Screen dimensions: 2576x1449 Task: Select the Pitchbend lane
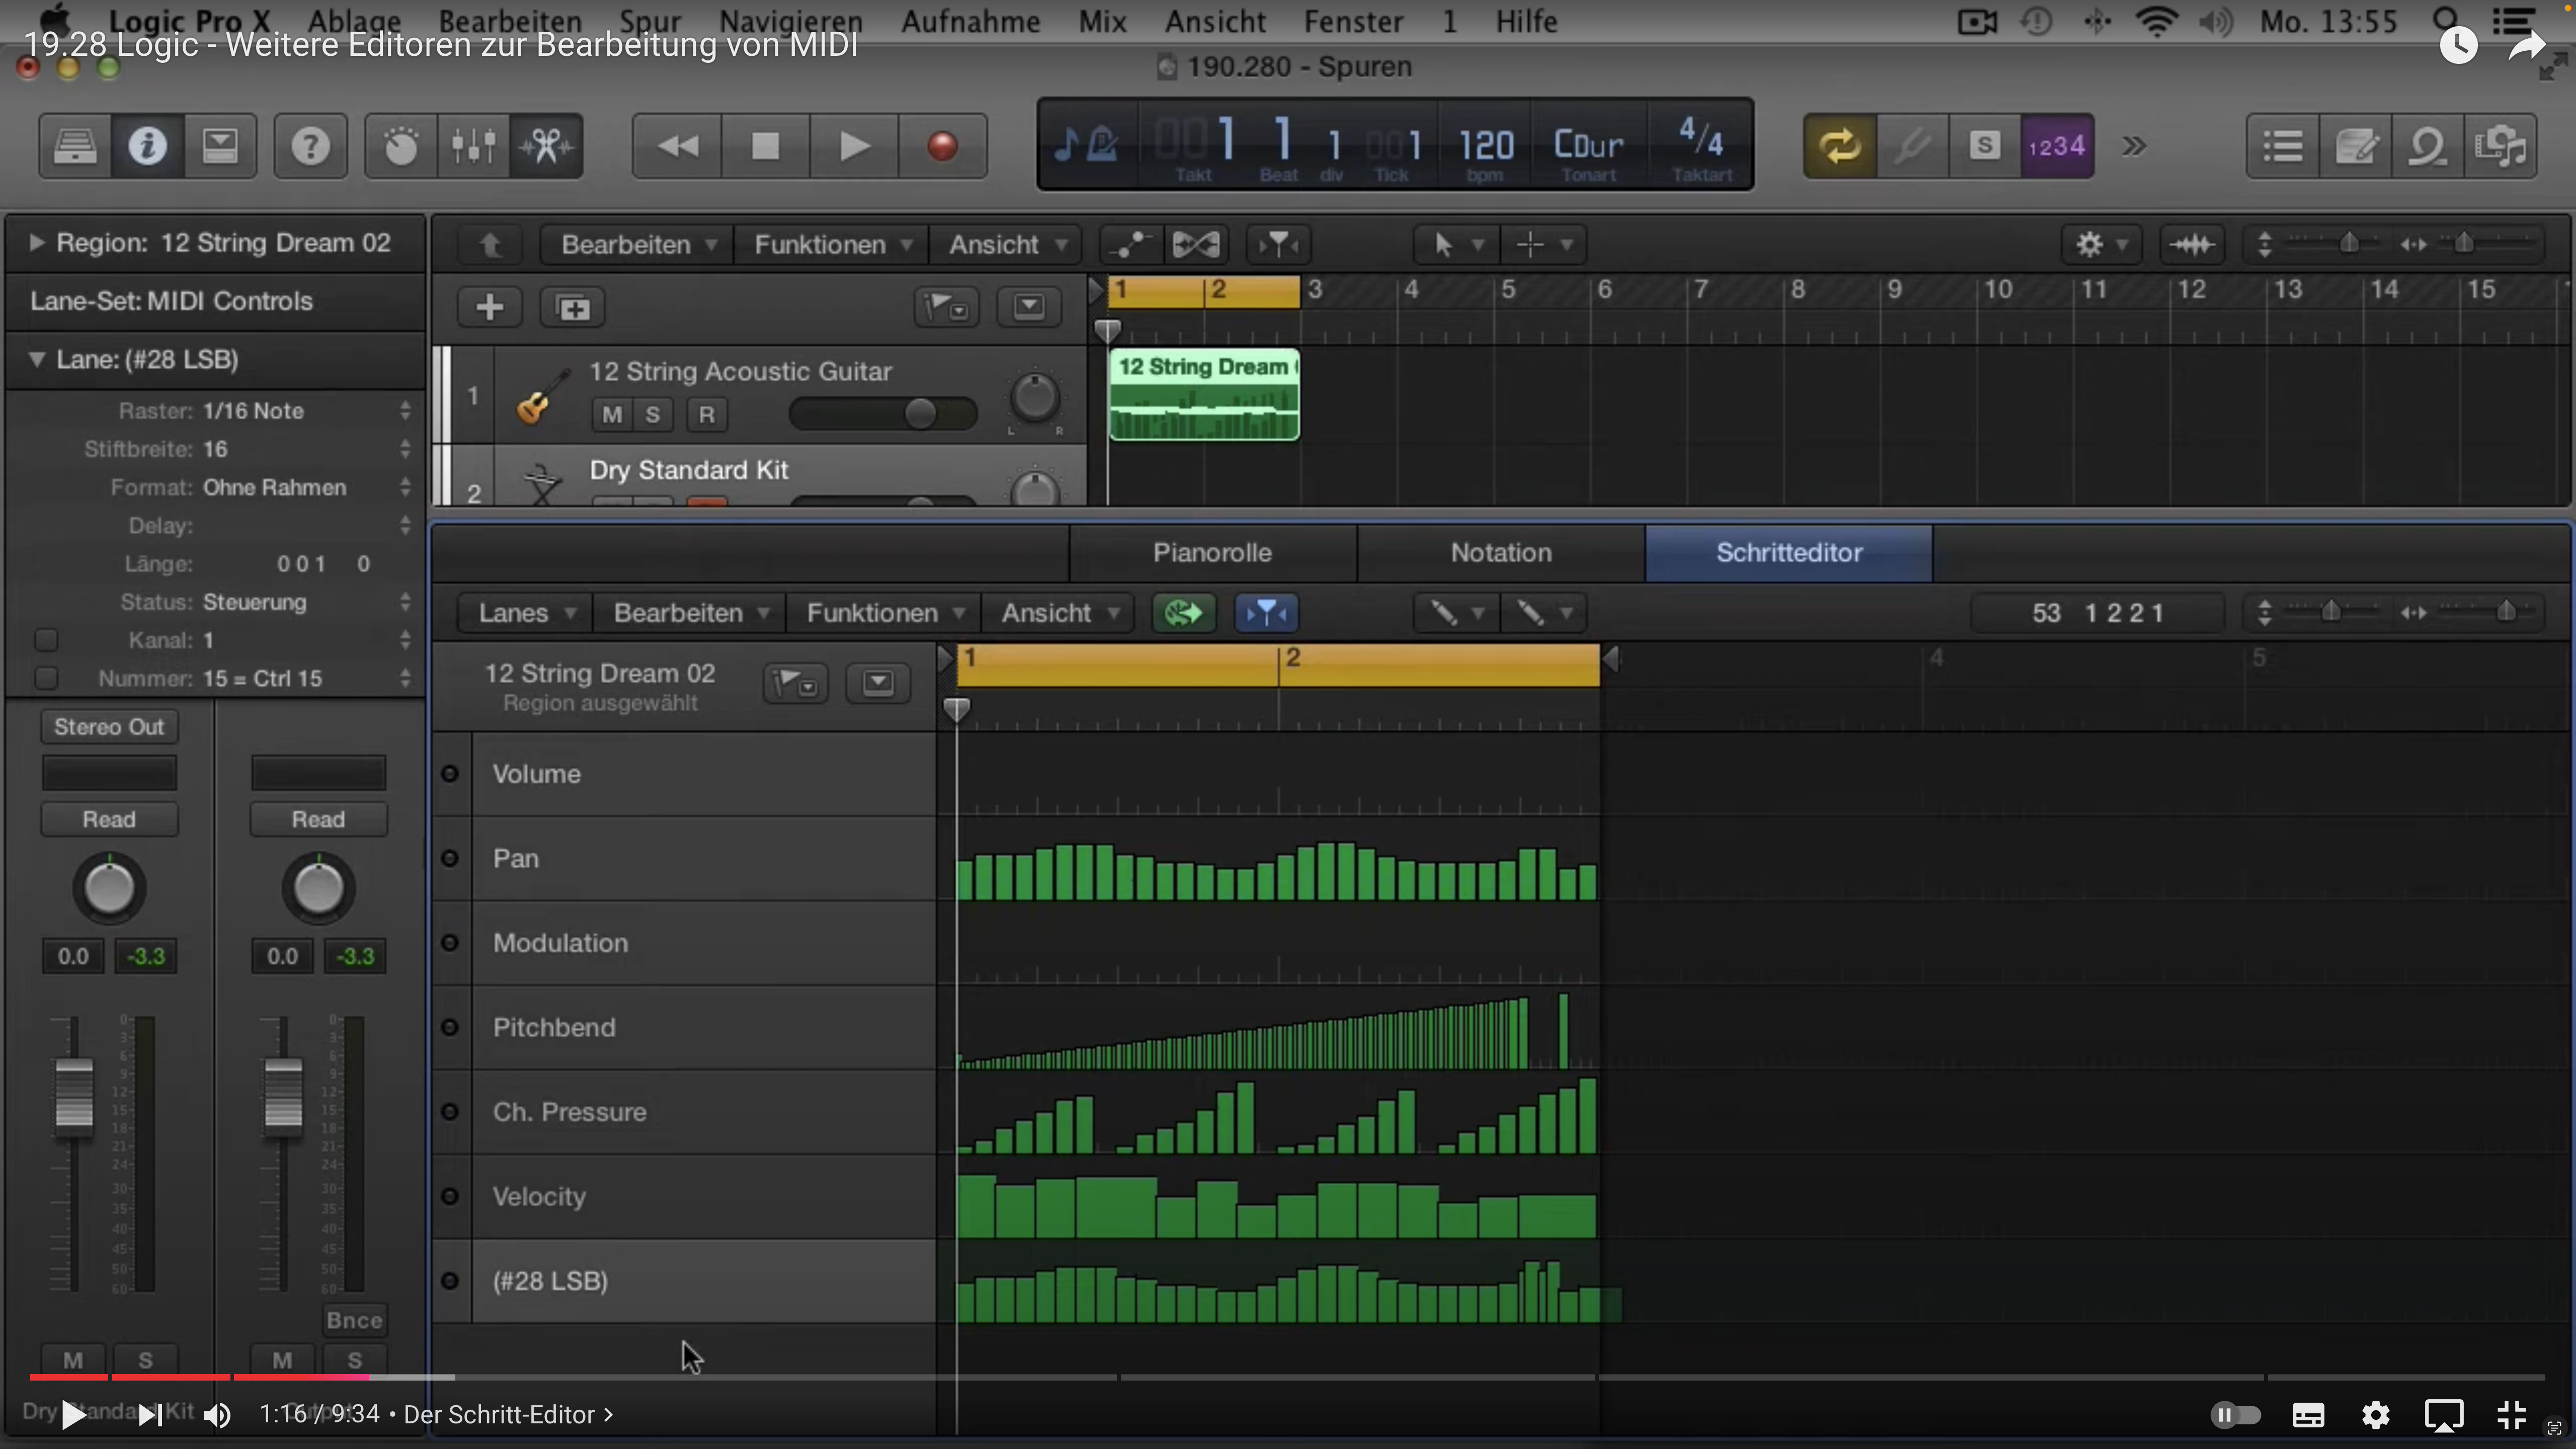pos(554,1027)
